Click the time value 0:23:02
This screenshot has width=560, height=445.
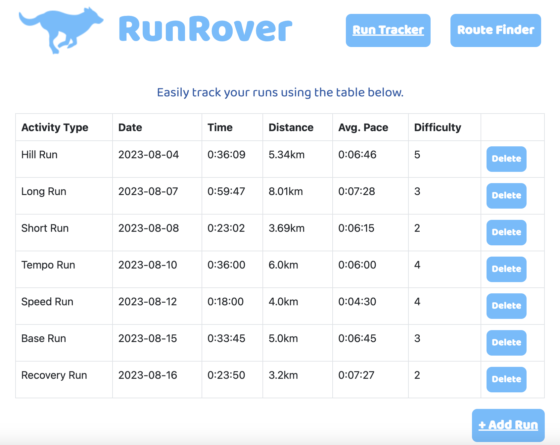(226, 228)
